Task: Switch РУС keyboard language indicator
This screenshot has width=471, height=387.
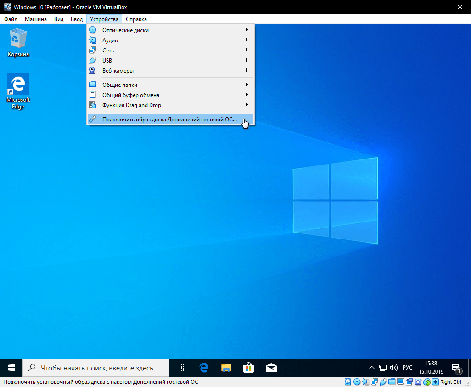Action: tap(407, 368)
